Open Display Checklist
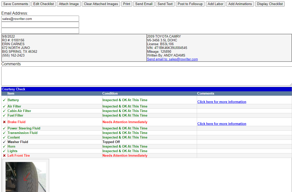292x192 pixels. 270,4
